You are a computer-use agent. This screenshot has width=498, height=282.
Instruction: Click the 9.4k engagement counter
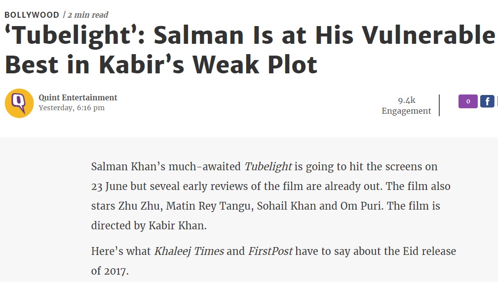click(x=407, y=100)
